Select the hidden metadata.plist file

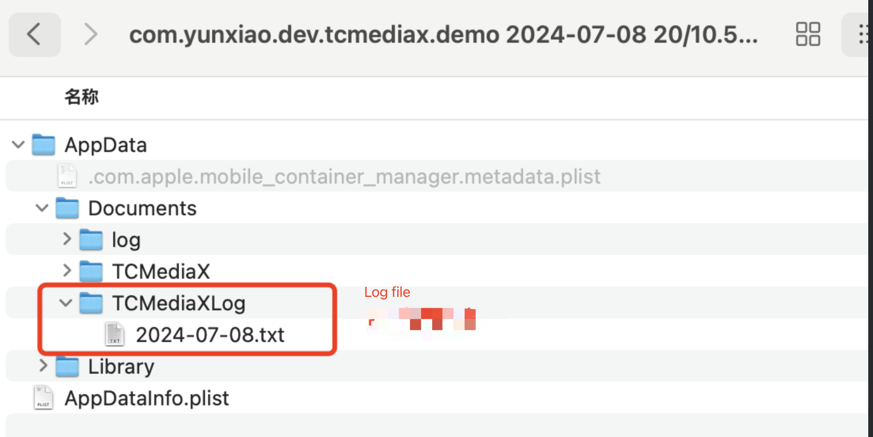point(344,177)
